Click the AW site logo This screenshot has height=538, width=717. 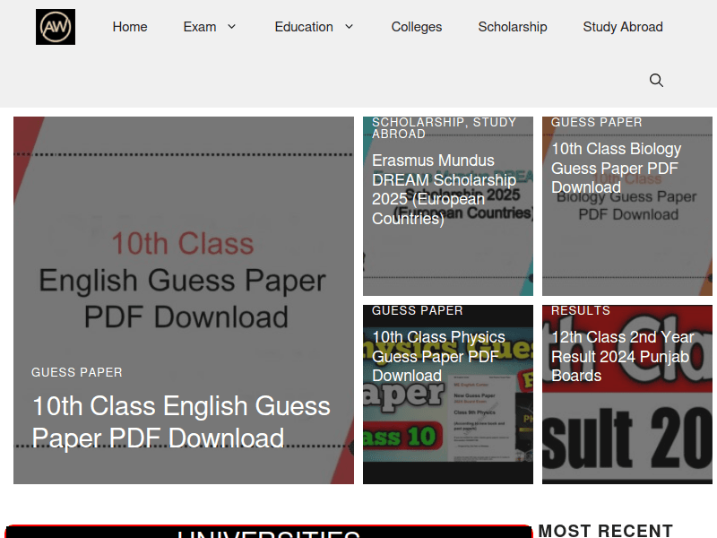[56, 27]
